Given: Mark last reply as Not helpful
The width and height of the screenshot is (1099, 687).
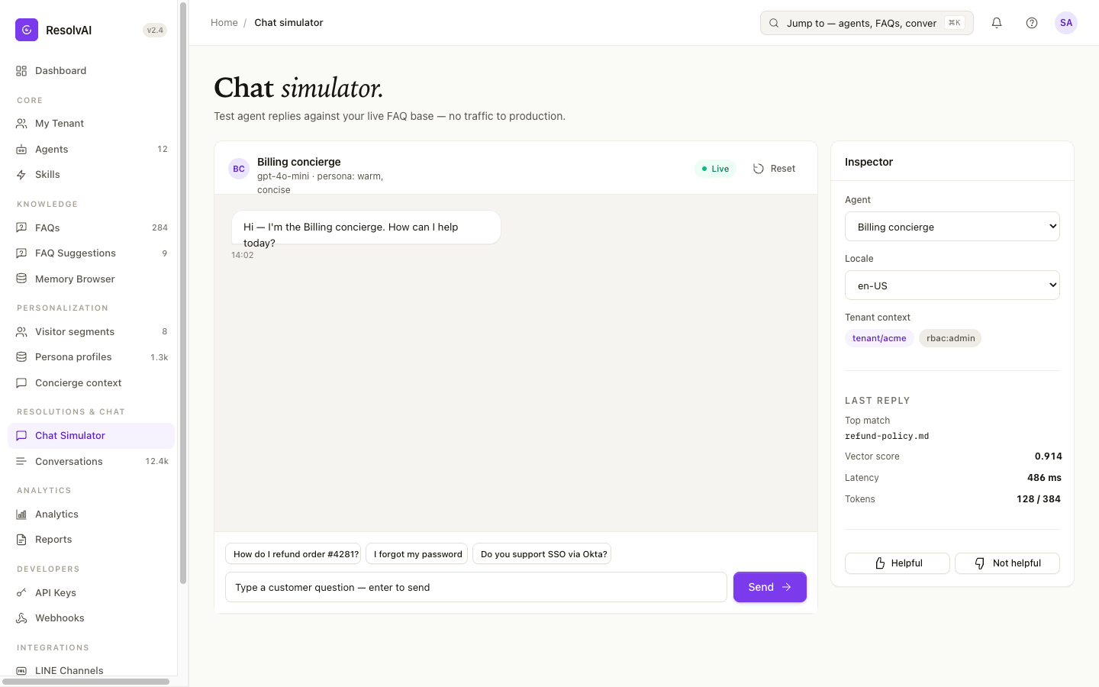Looking at the screenshot, I should tap(1007, 563).
